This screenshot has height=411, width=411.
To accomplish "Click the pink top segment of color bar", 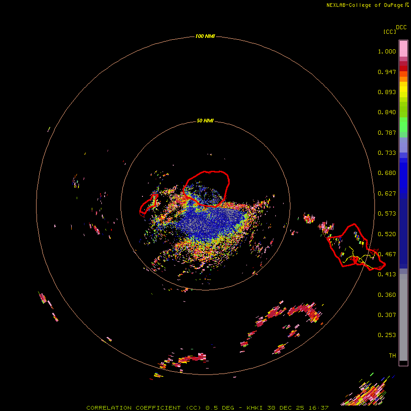I will (403, 48).
